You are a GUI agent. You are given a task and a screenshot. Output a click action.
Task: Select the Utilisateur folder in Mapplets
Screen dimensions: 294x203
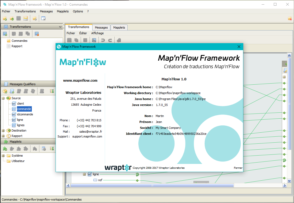pyautogui.click(x=18, y=161)
